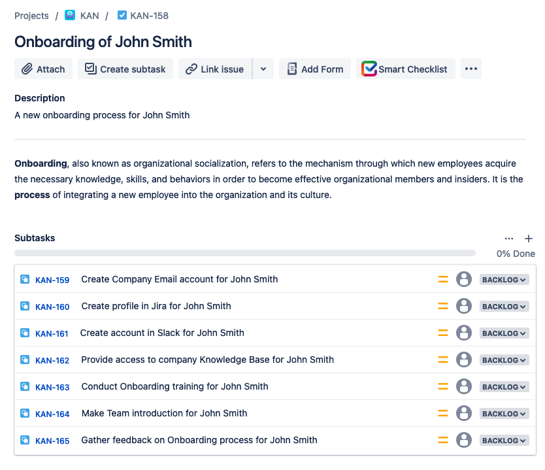Click the subtask type icon for KAN-163
Screen dimensions: 545x470
tap(25, 387)
